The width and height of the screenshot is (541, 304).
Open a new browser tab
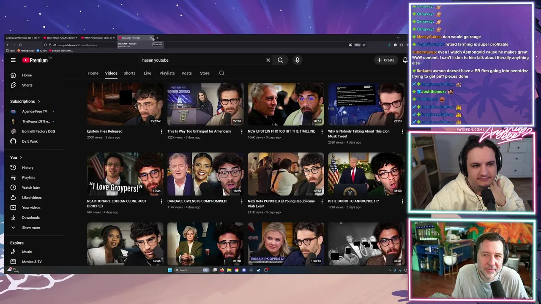coord(158,38)
